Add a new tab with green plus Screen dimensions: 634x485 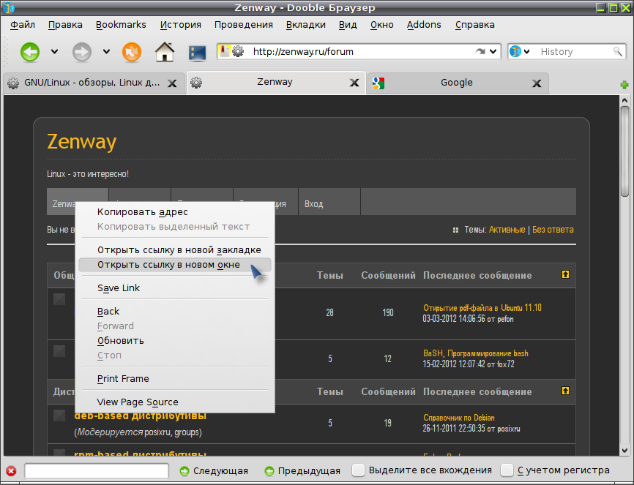click(624, 84)
